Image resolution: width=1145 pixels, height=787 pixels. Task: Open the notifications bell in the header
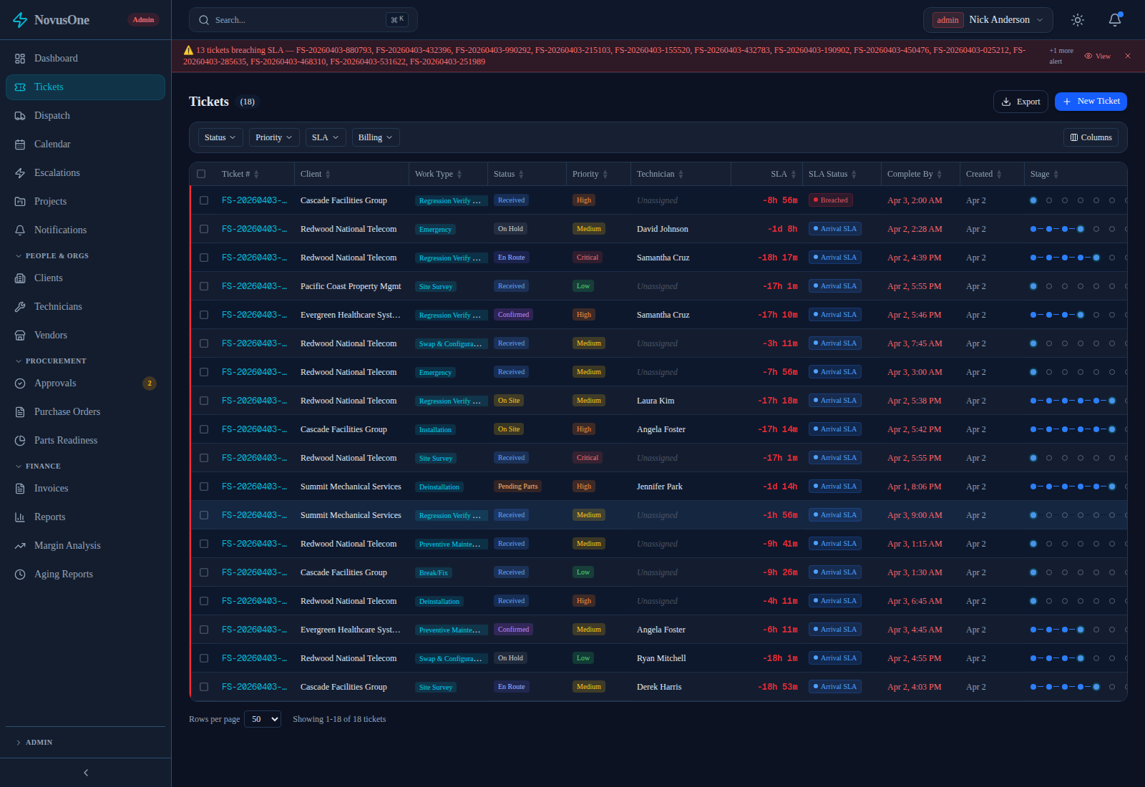[1115, 20]
